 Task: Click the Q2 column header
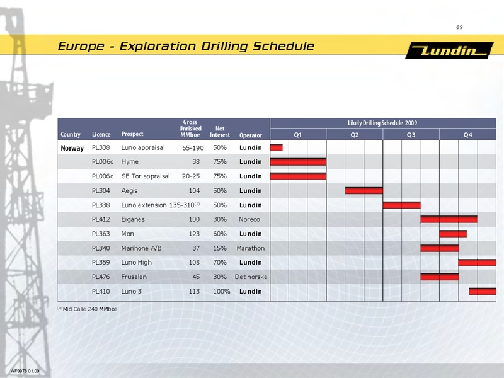click(x=355, y=135)
